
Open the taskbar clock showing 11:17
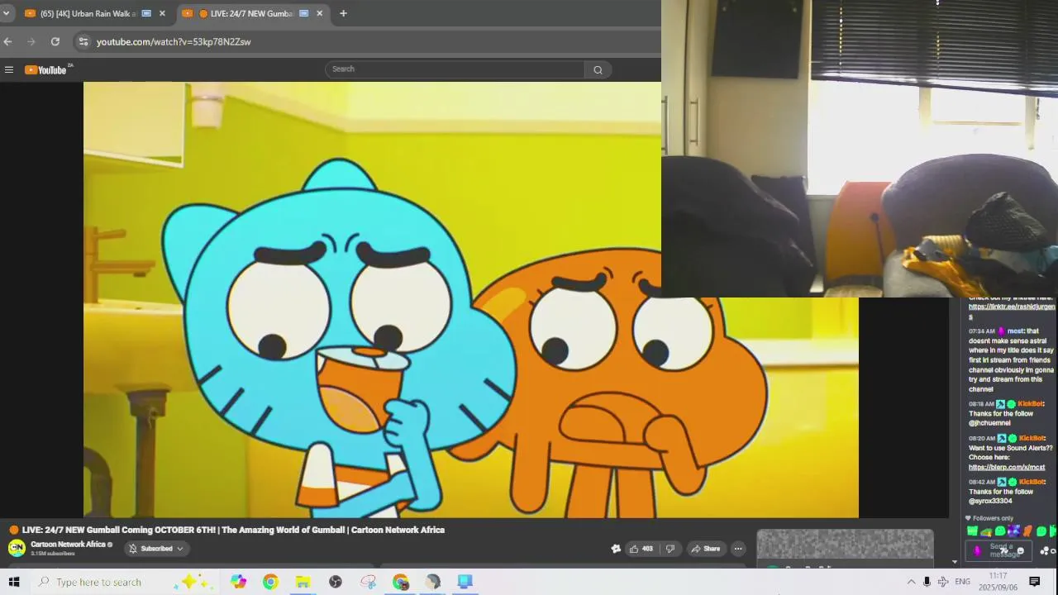coord(998,581)
